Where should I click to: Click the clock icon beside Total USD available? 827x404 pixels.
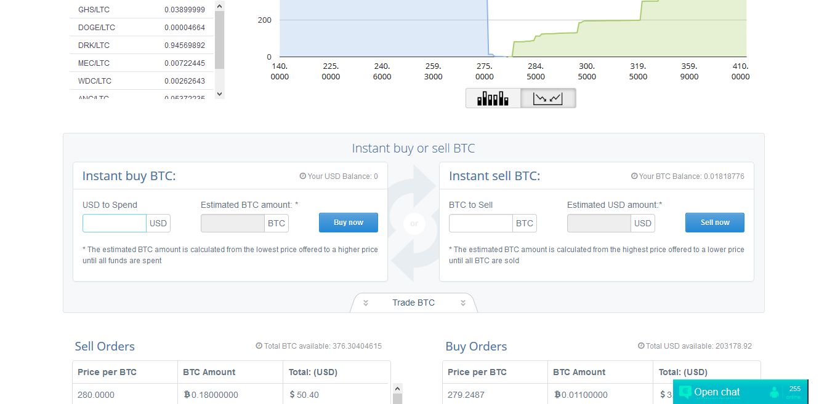pos(641,346)
